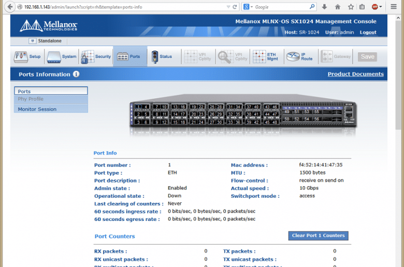Select port 1 on the switch image
404x267 pixels.
(x=139, y=107)
